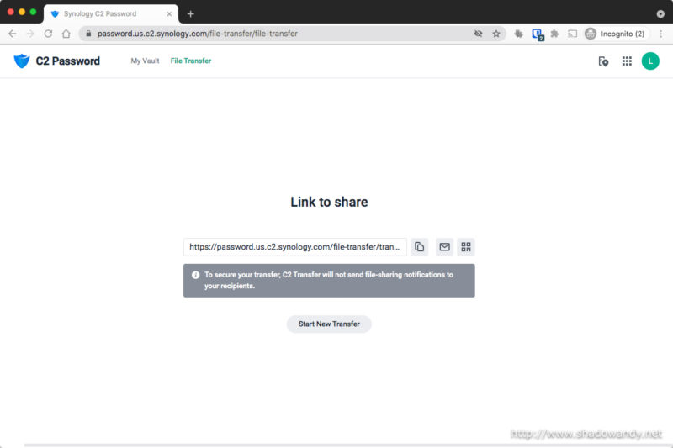Open the C2 apps grid launcher

coord(627,61)
